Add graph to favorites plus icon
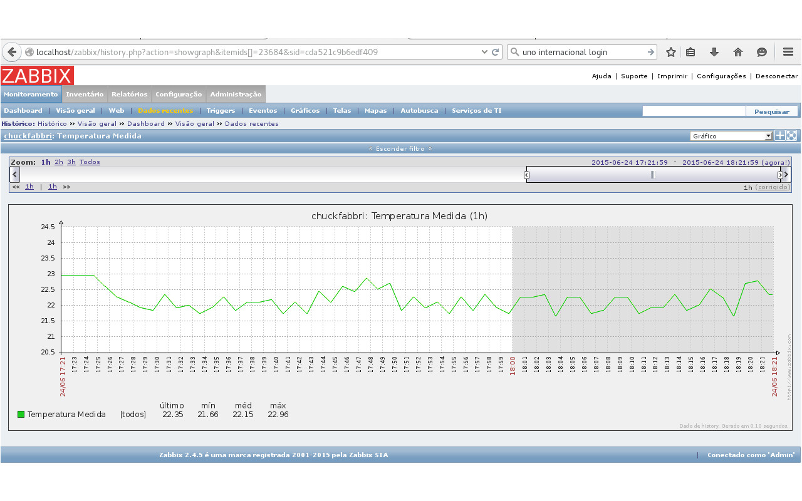Screen dimensions: 802x501 tap(780, 135)
